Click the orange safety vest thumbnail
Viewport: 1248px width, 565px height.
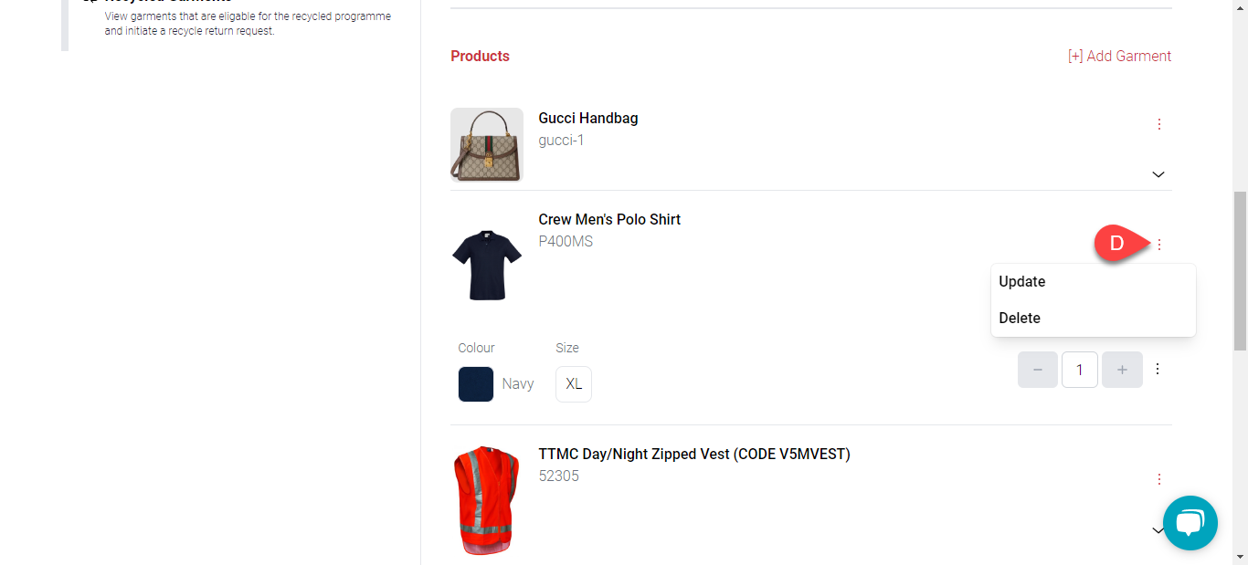tap(487, 500)
